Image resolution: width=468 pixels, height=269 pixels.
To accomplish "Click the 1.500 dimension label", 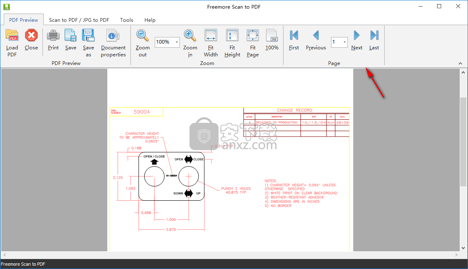I will pos(171,220).
